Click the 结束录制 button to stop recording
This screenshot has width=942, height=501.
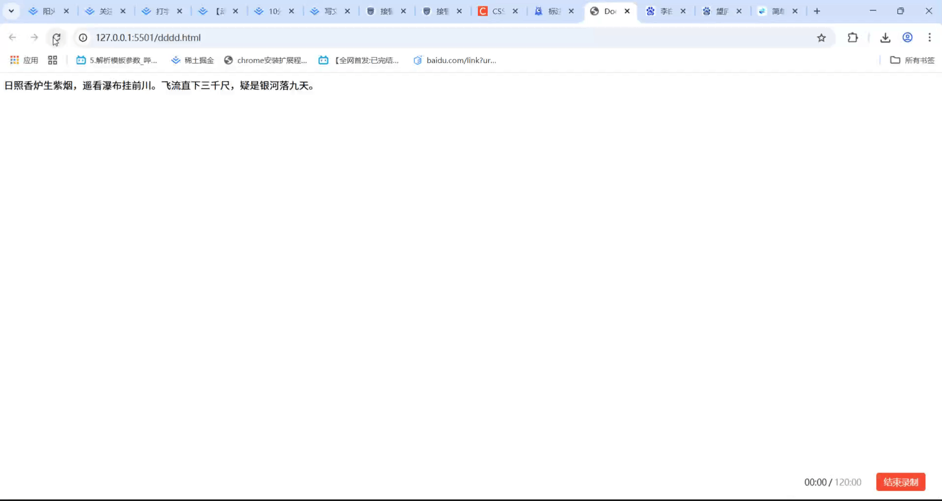[900, 482]
